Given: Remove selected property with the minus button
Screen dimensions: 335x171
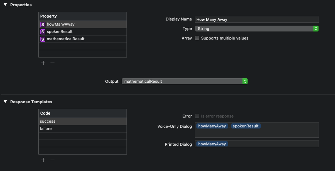Looking at the screenshot, I should (53, 63).
